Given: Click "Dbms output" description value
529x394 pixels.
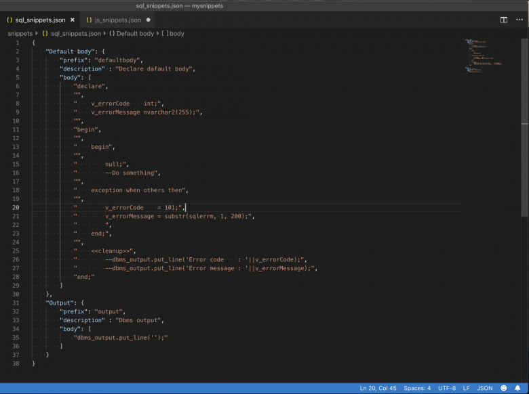Looking at the screenshot, I should (138, 321).
